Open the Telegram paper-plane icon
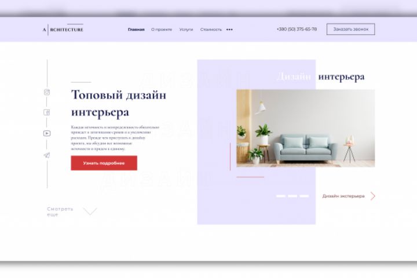Image resolution: width=417 pixels, height=278 pixels. click(x=47, y=155)
